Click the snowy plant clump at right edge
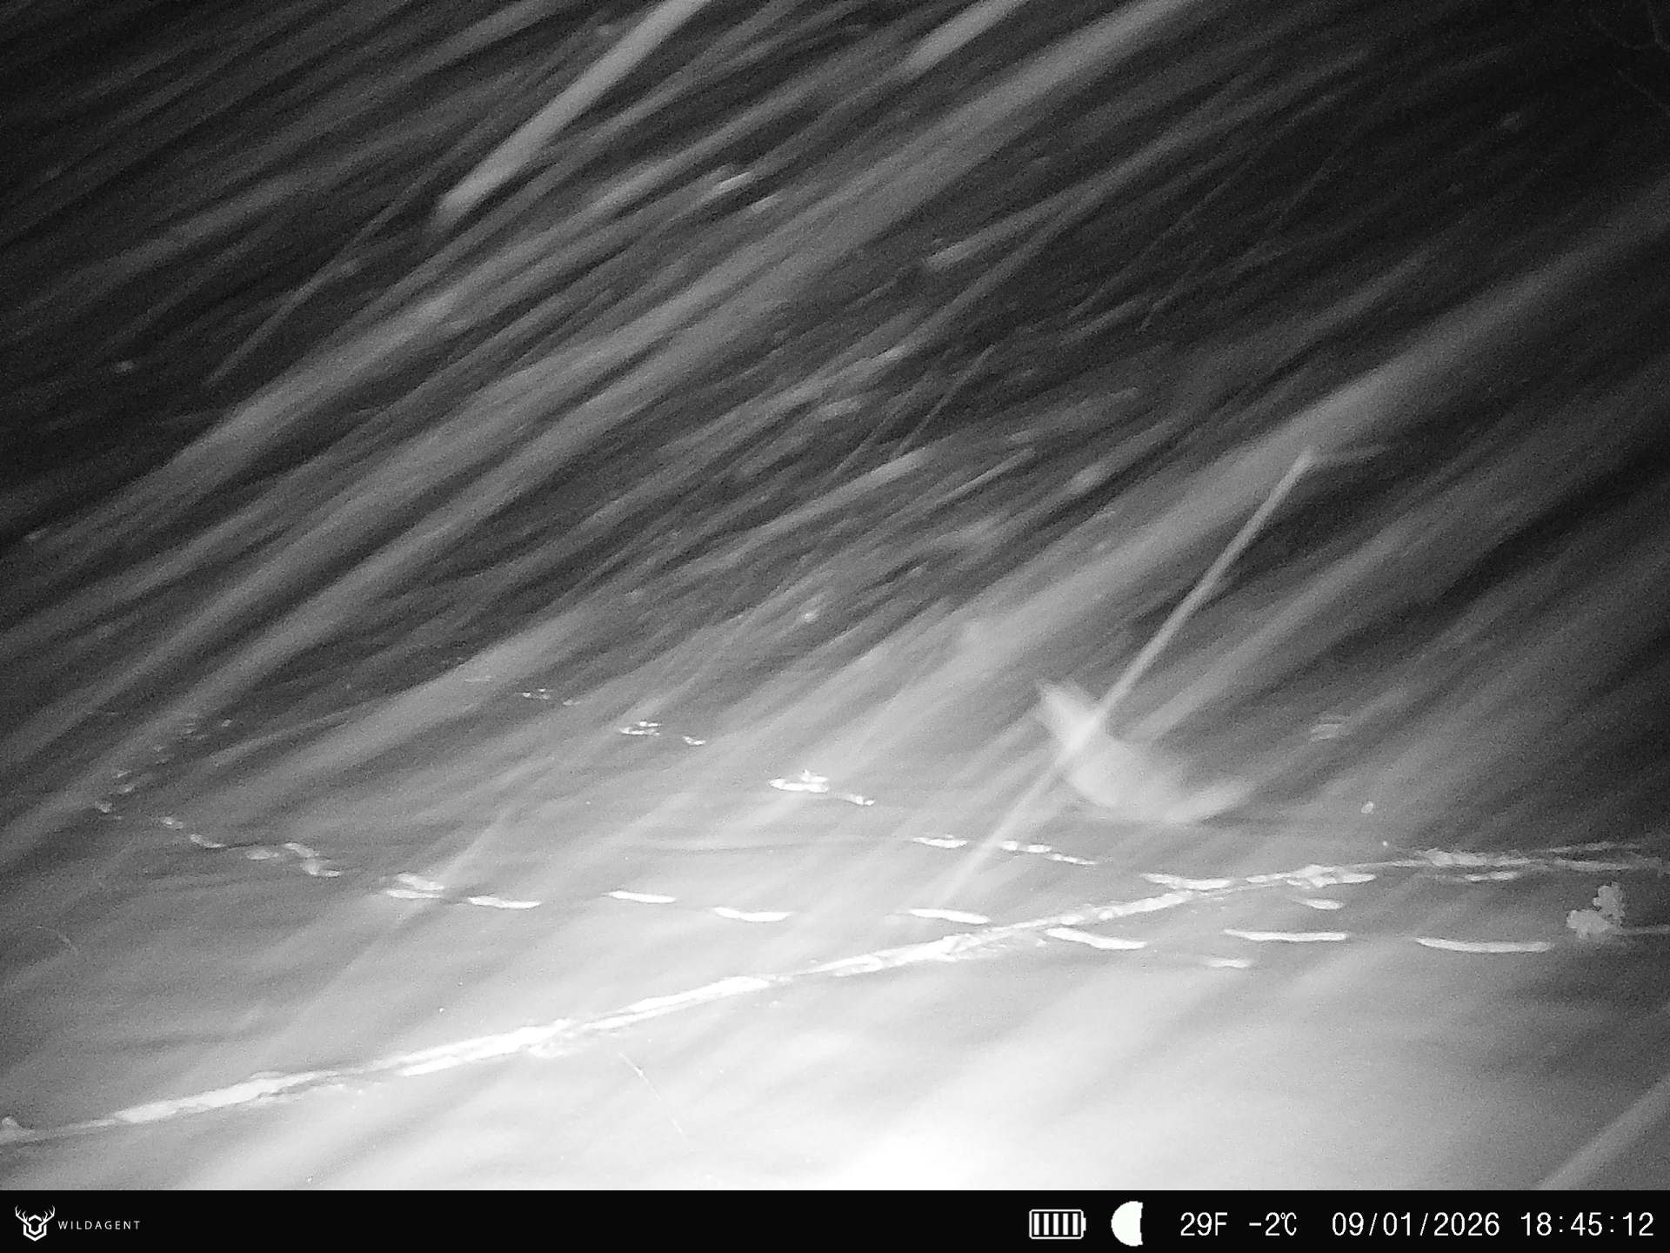The width and height of the screenshot is (1670, 1253). (1593, 912)
